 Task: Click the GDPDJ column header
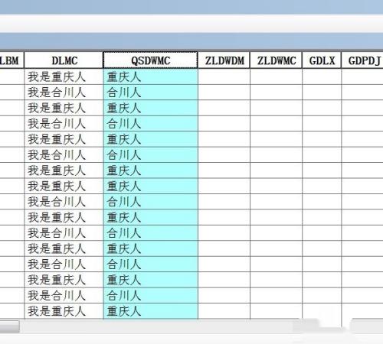click(x=362, y=60)
